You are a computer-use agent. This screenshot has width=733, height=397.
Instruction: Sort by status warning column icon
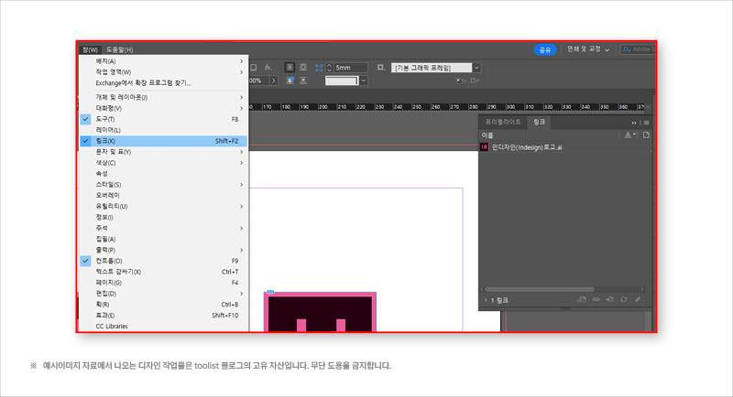[x=628, y=135]
